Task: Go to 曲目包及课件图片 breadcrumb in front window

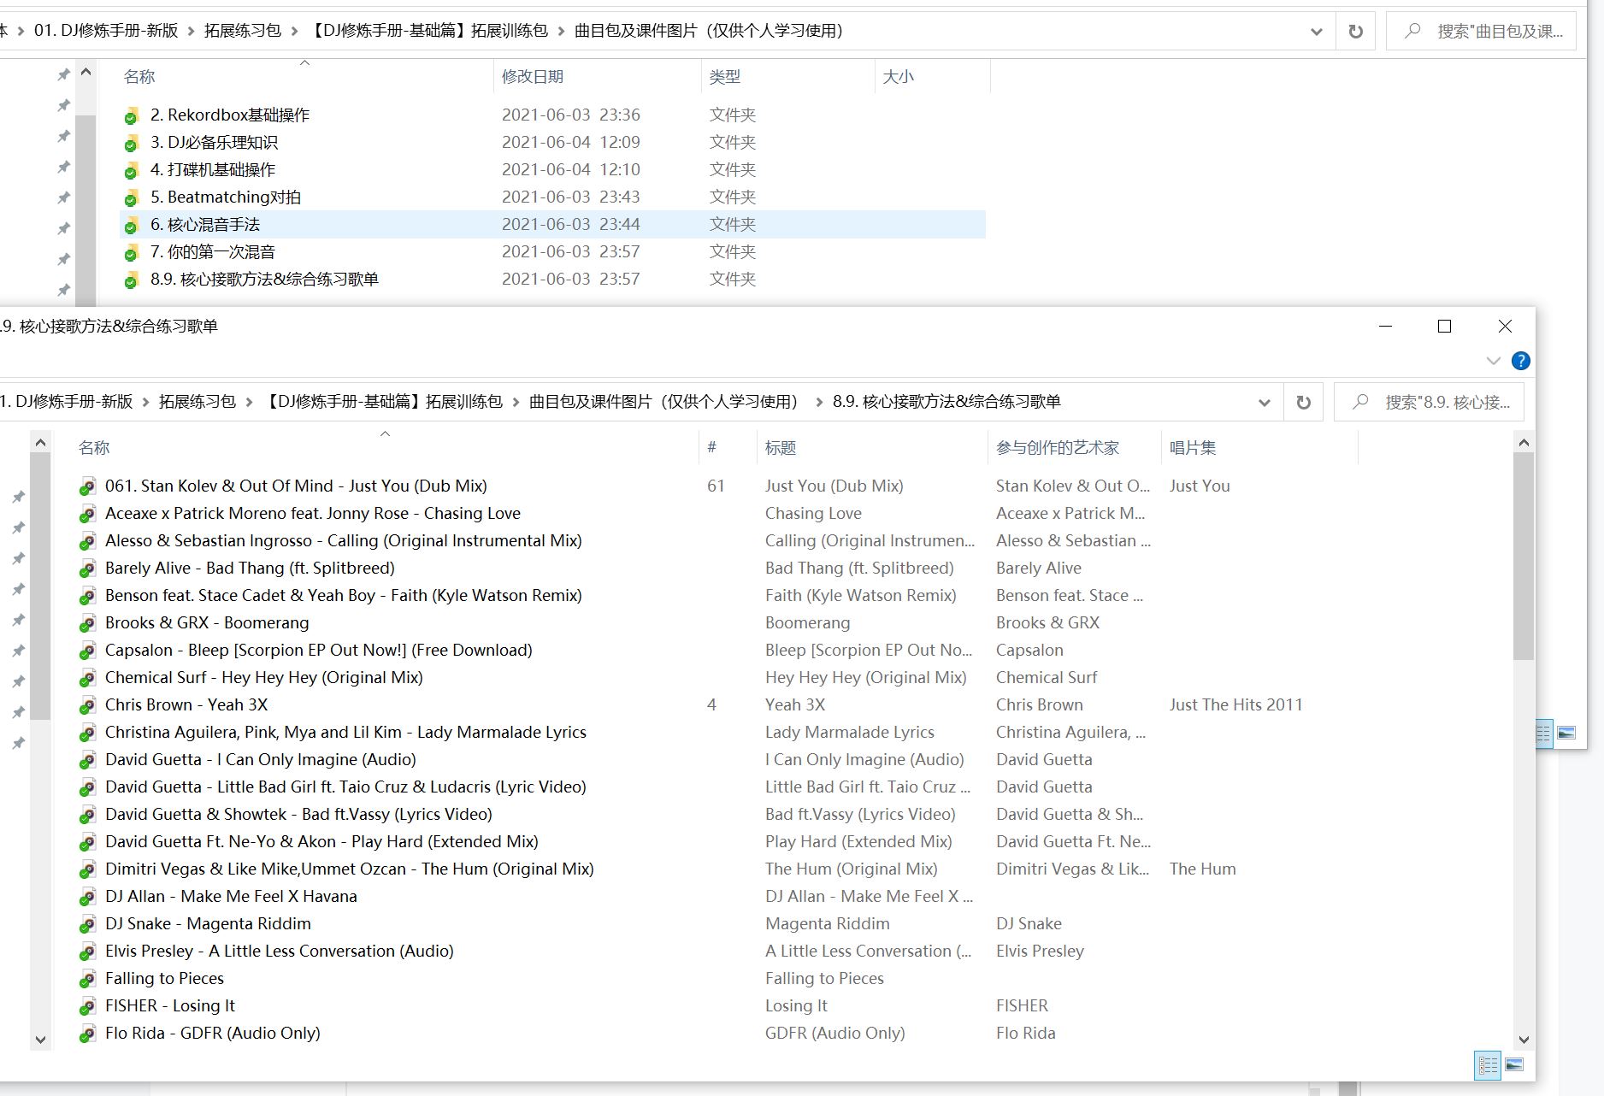Action: point(663,402)
